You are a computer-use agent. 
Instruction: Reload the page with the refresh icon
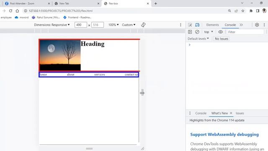[x=10, y=11]
